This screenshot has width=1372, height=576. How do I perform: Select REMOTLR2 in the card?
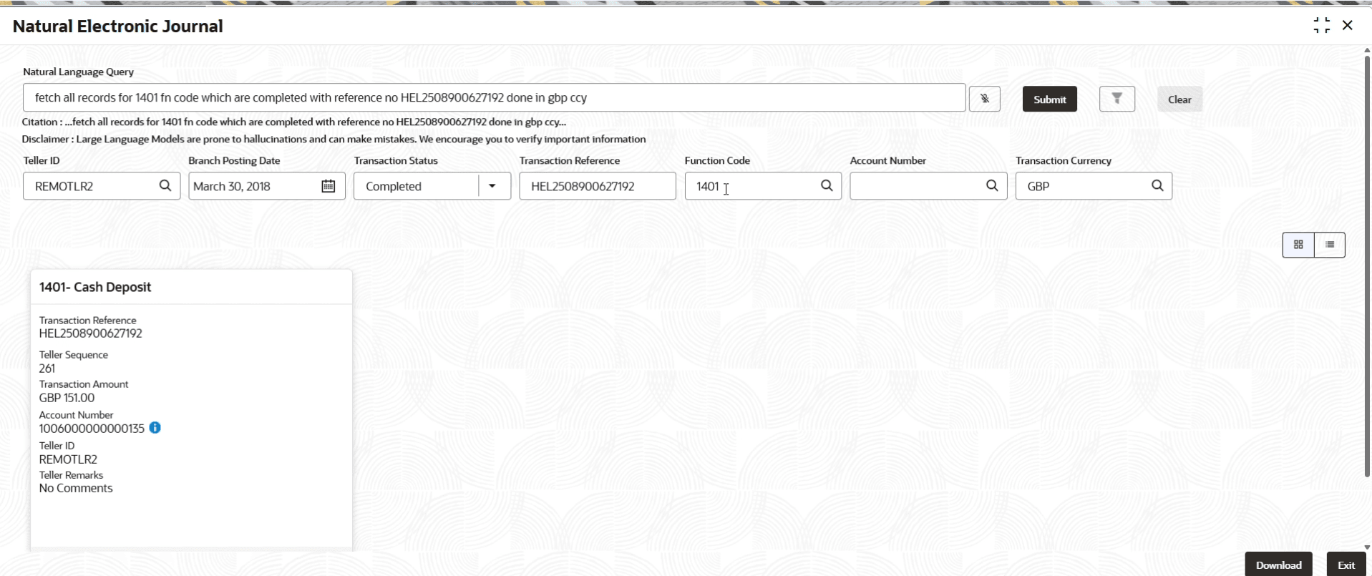click(x=68, y=459)
